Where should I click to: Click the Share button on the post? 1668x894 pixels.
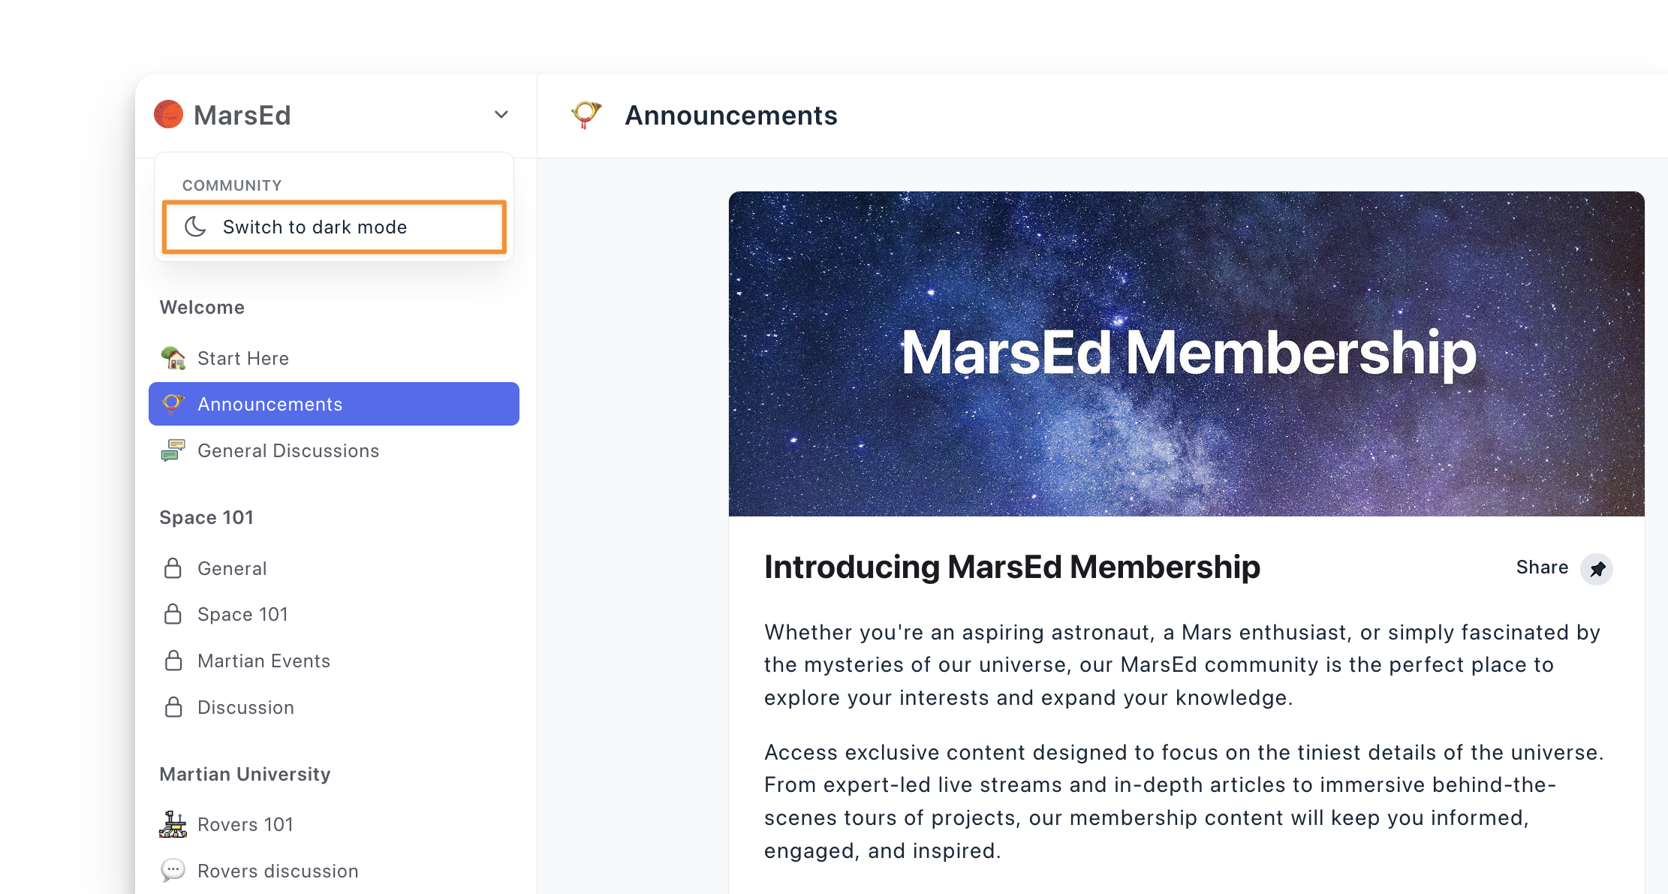point(1541,567)
